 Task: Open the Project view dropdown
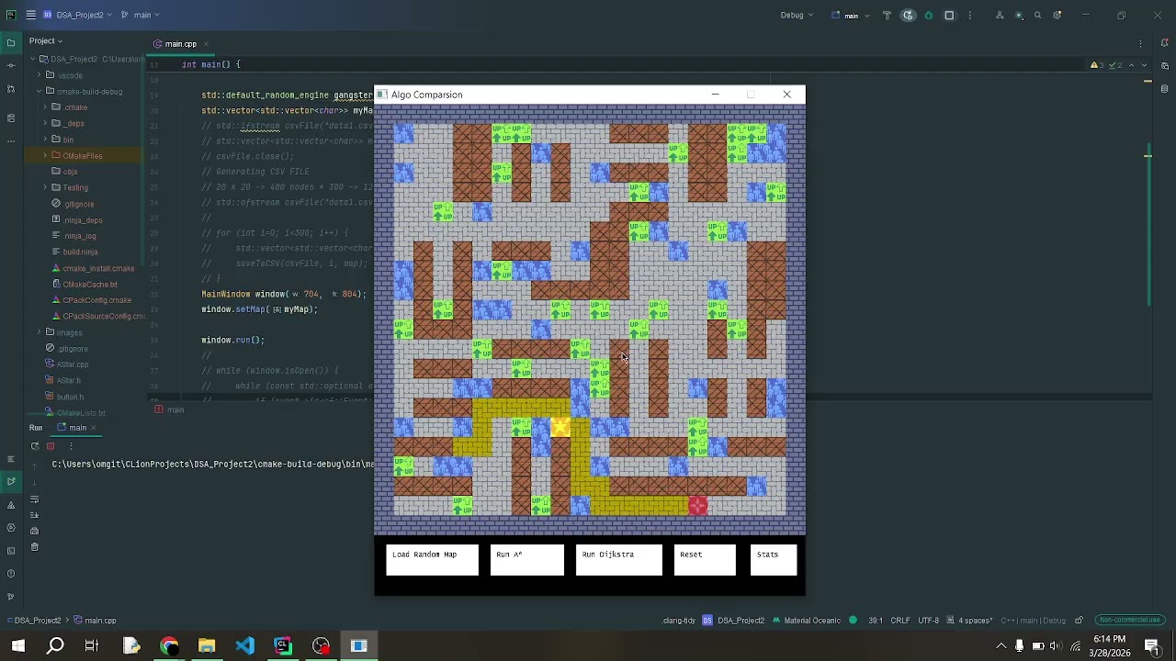tap(46, 40)
